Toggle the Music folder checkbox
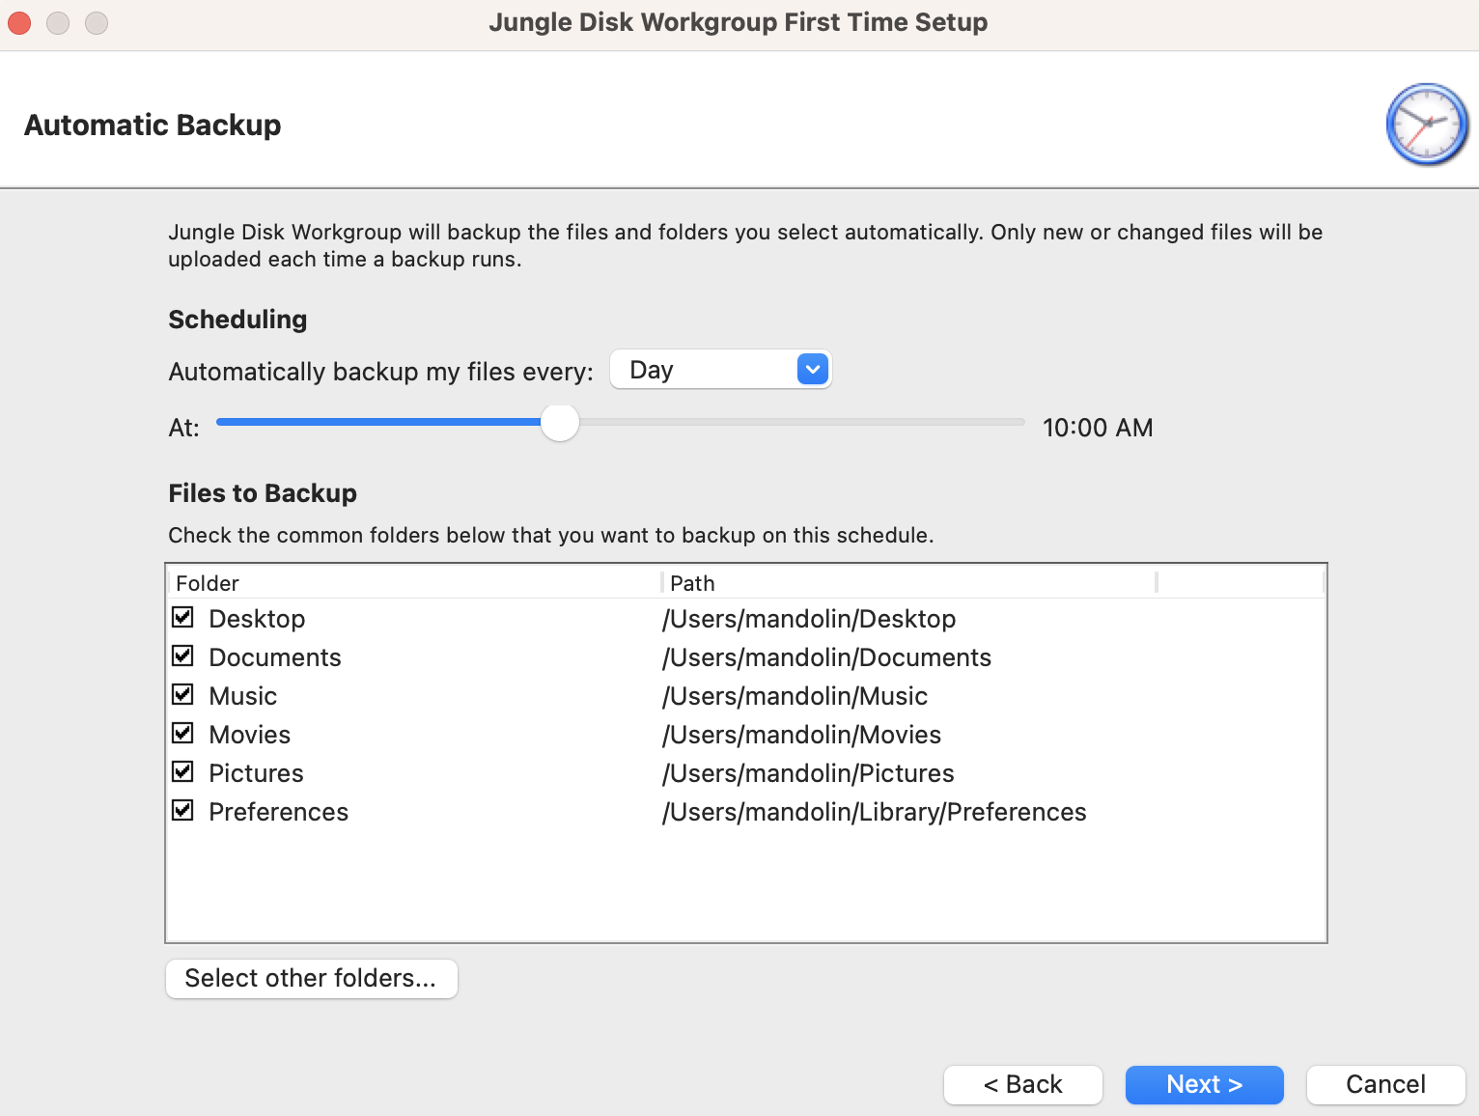 182,694
